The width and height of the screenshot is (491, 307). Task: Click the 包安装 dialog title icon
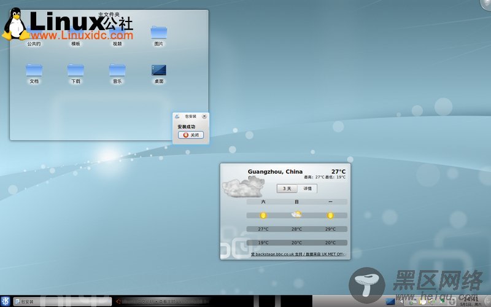tap(177, 116)
